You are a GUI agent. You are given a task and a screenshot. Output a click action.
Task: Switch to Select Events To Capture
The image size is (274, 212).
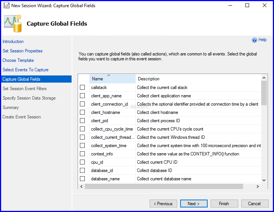coord(26,70)
